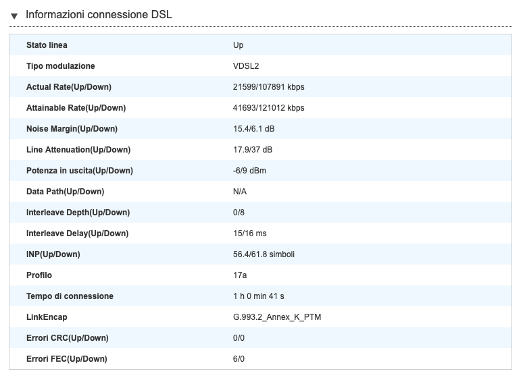Select the Noise Margin value 15.4/6.1 dB
This screenshot has height=386, width=525.
(254, 129)
